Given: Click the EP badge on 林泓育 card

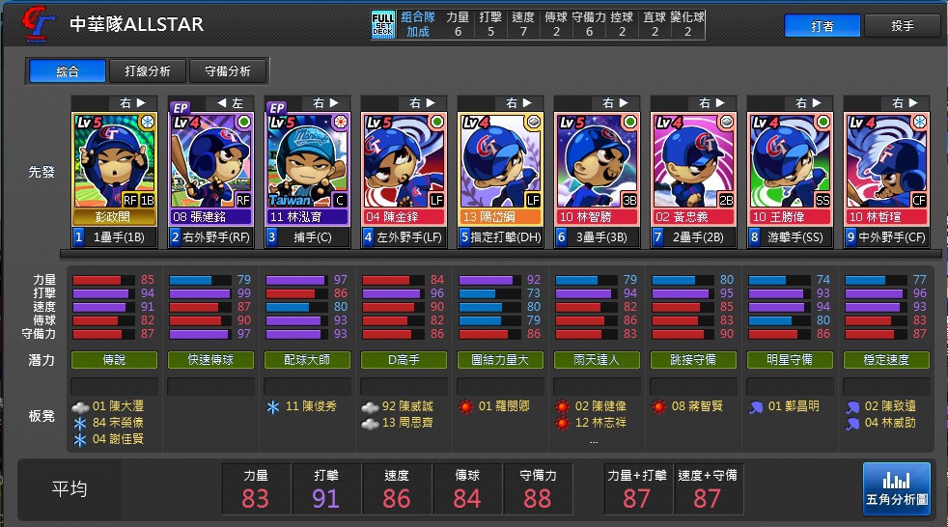Looking at the screenshot, I should click(x=277, y=108).
